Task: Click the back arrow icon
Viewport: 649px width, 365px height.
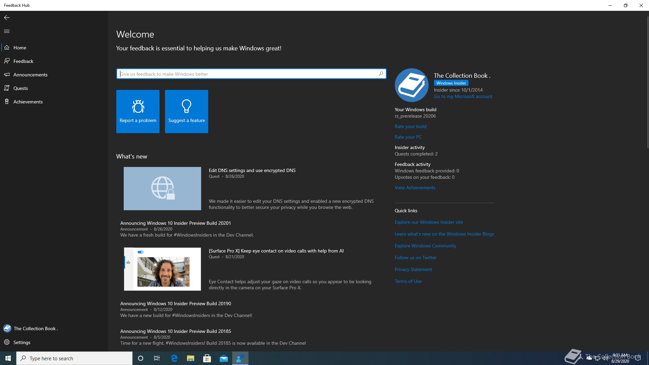Action: [7, 18]
